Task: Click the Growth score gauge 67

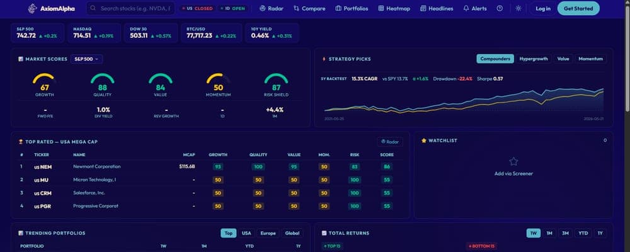Action: (x=44, y=85)
